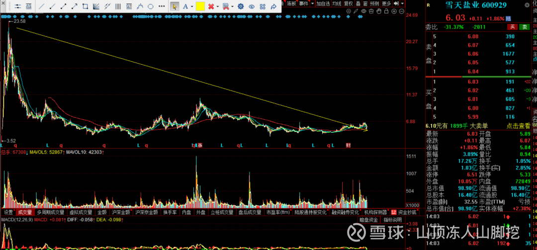Click the pen brush icon above chart
The height and width of the screenshot is (250, 537).
coord(356,11)
